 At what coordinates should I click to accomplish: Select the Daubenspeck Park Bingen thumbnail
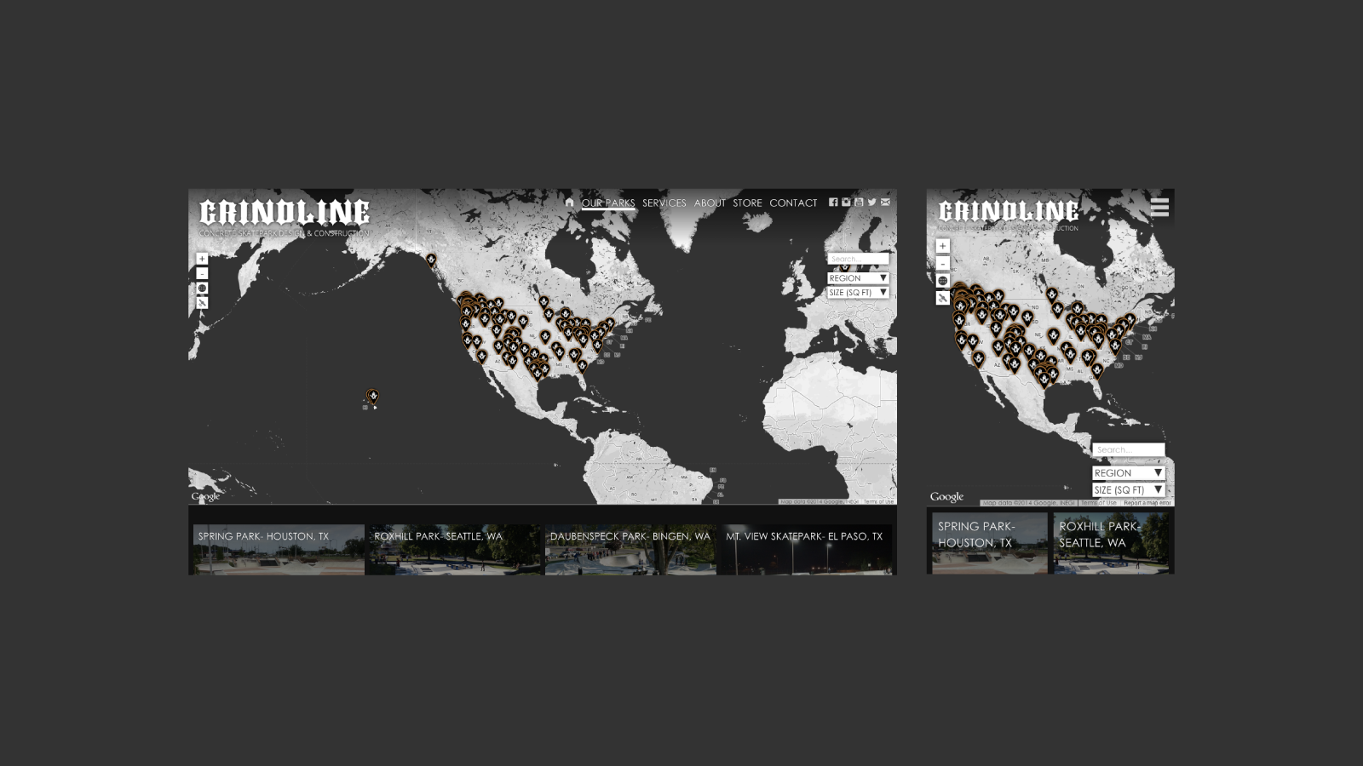pyautogui.click(x=630, y=549)
